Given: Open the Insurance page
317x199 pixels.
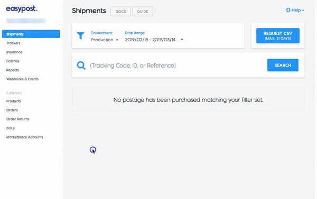Looking at the screenshot, I should click(14, 52).
